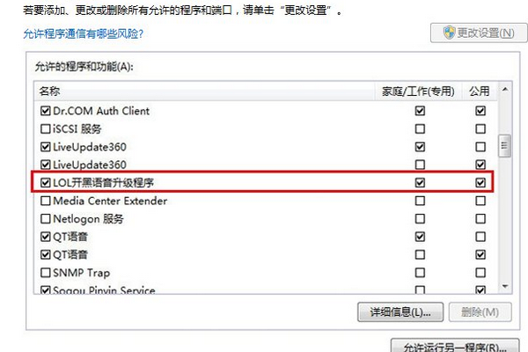Check 公用 checkbox for Media Center Extender
The height and width of the screenshot is (352, 528).
(480, 202)
